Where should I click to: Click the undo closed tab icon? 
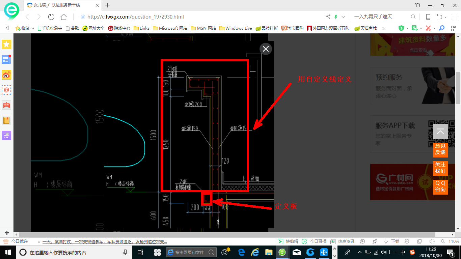coord(439,17)
